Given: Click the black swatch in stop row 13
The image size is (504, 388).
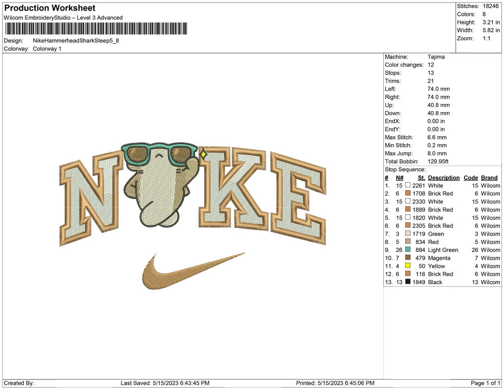Looking at the screenshot, I should click(x=408, y=282).
